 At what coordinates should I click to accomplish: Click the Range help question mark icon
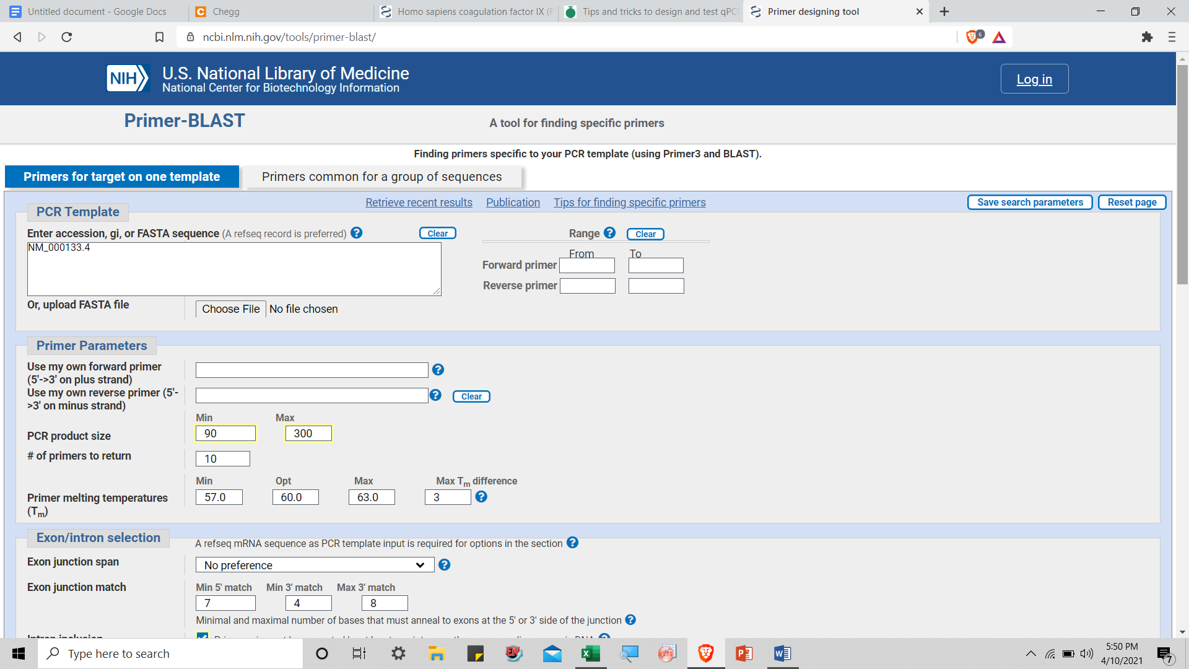(x=609, y=233)
